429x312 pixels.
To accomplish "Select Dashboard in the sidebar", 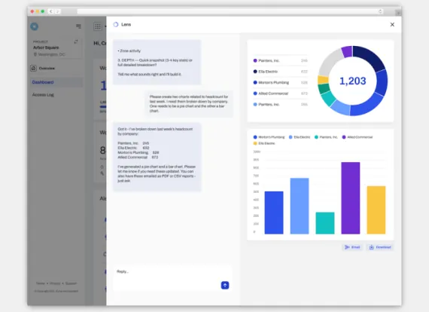I will click(56, 82).
